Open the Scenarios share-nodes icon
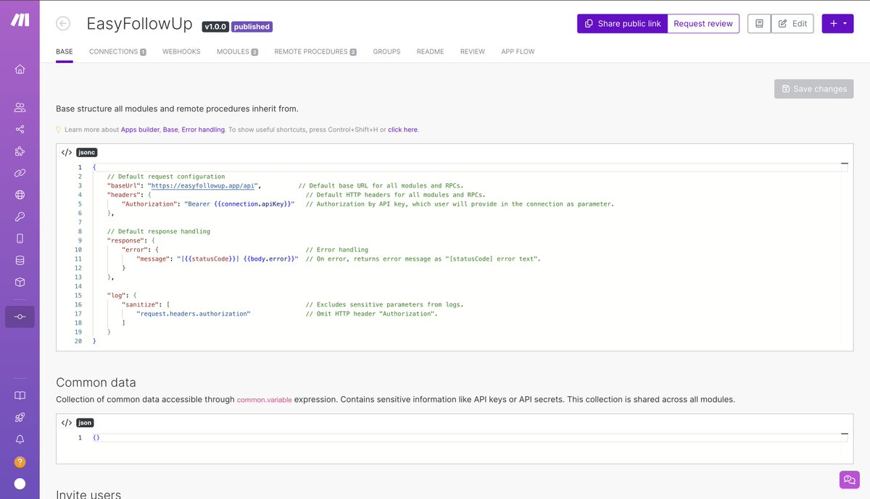 pos(20,129)
